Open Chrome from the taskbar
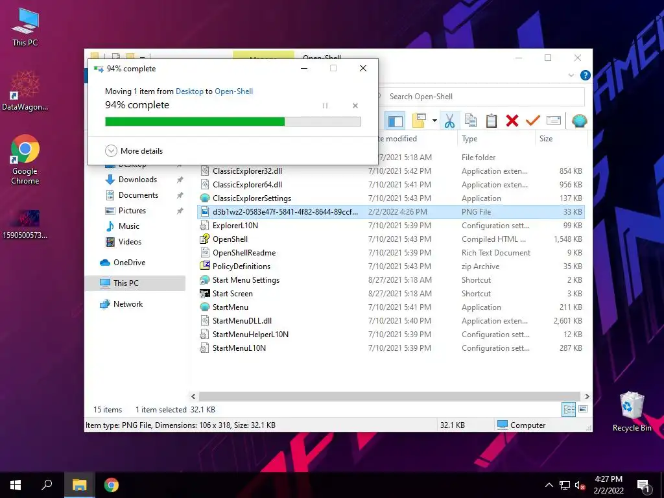This screenshot has width=664, height=498. pyautogui.click(x=112, y=485)
